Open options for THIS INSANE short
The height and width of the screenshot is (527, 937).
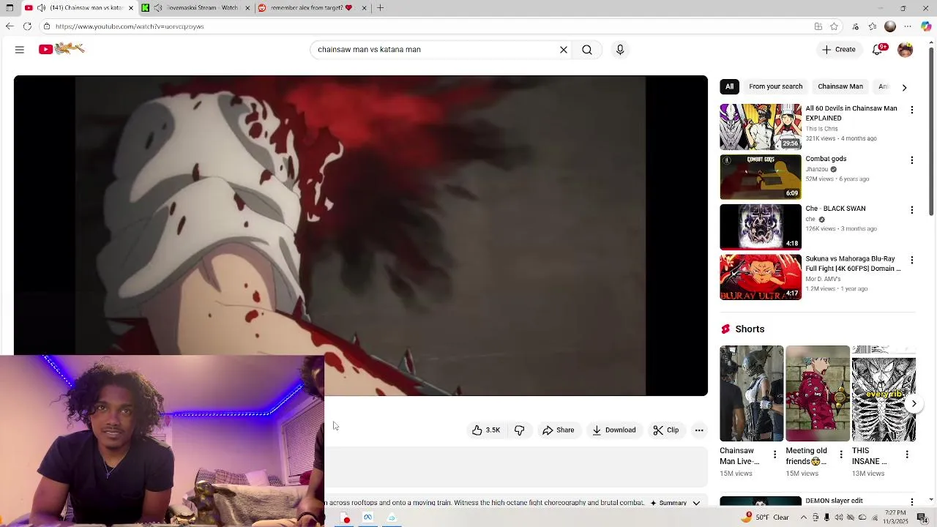pos(906,455)
